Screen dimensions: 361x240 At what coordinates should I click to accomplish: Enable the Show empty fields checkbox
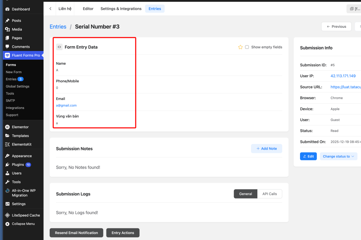coord(247,47)
